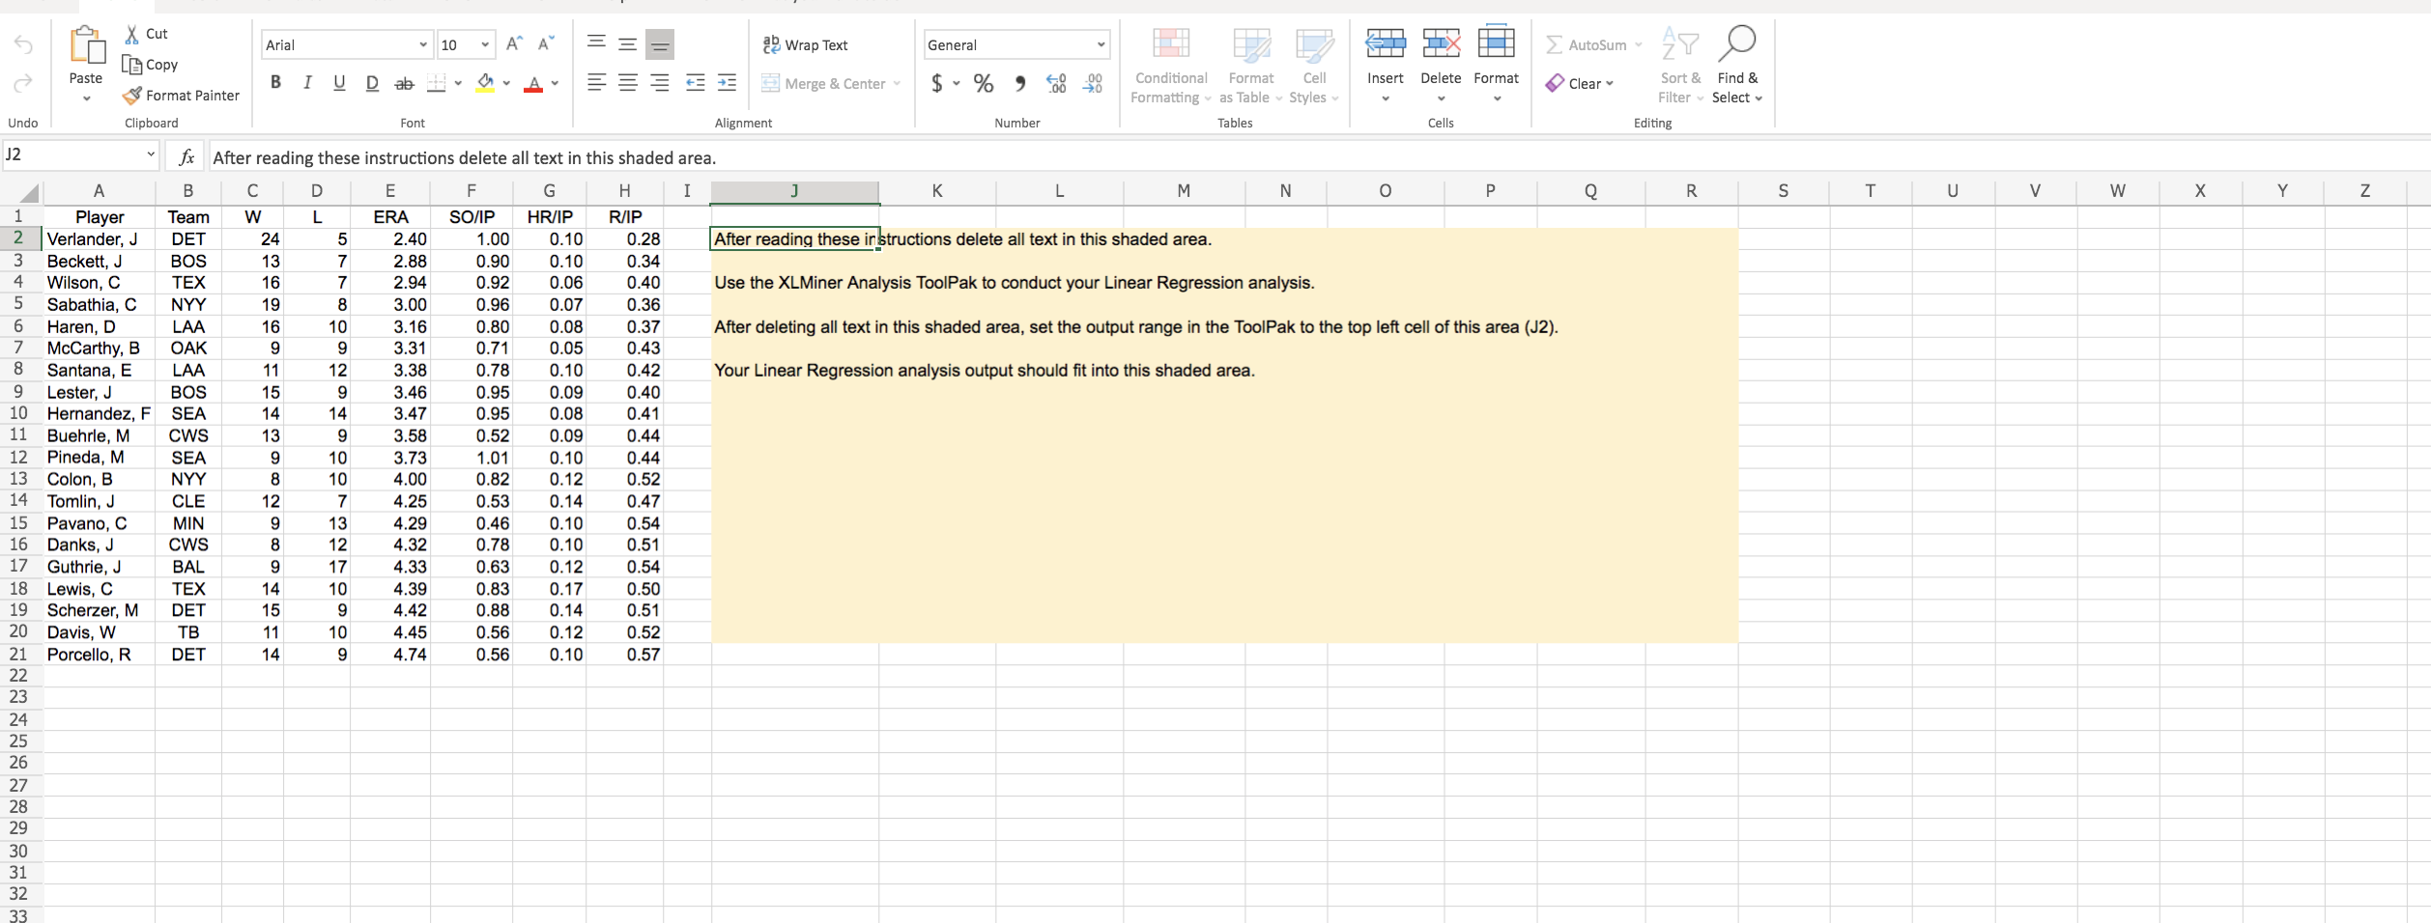
Task: Increase decimal places
Action: coord(1057,84)
